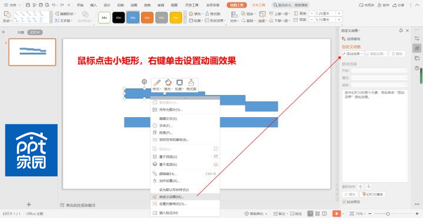This screenshot has width=423, height=218.
Task: Click the zoom slider handle
Action: click(x=388, y=213)
